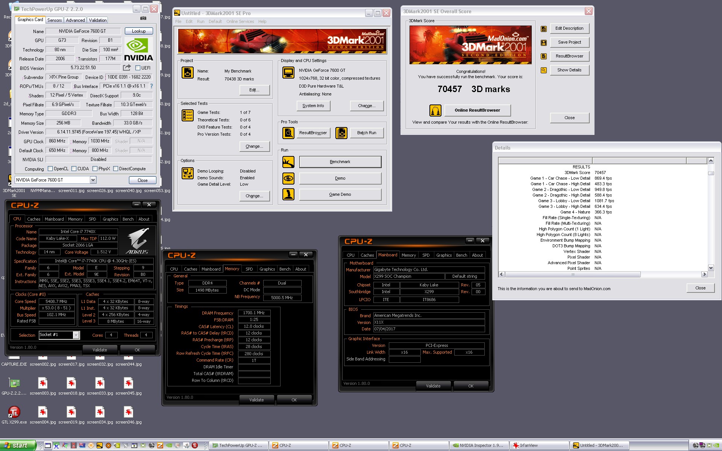
Task: Click the ResultBrowser magnifier icon in Pro Tools
Action: click(288, 133)
